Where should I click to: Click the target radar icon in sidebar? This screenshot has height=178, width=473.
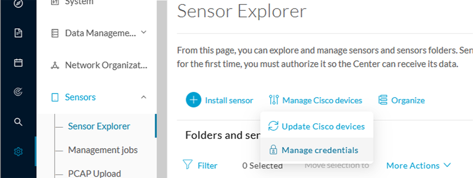click(x=18, y=92)
